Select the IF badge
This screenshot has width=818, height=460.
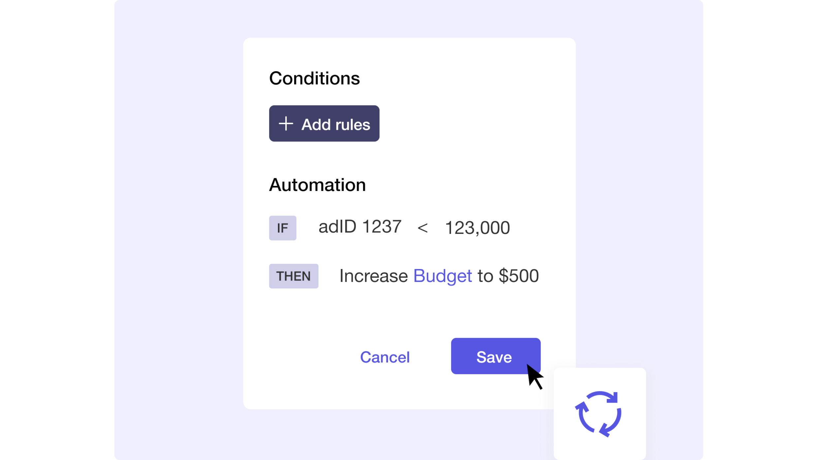point(283,228)
